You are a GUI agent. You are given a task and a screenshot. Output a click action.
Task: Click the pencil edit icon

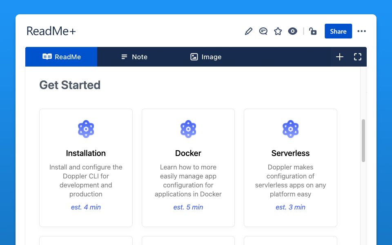[x=249, y=31]
